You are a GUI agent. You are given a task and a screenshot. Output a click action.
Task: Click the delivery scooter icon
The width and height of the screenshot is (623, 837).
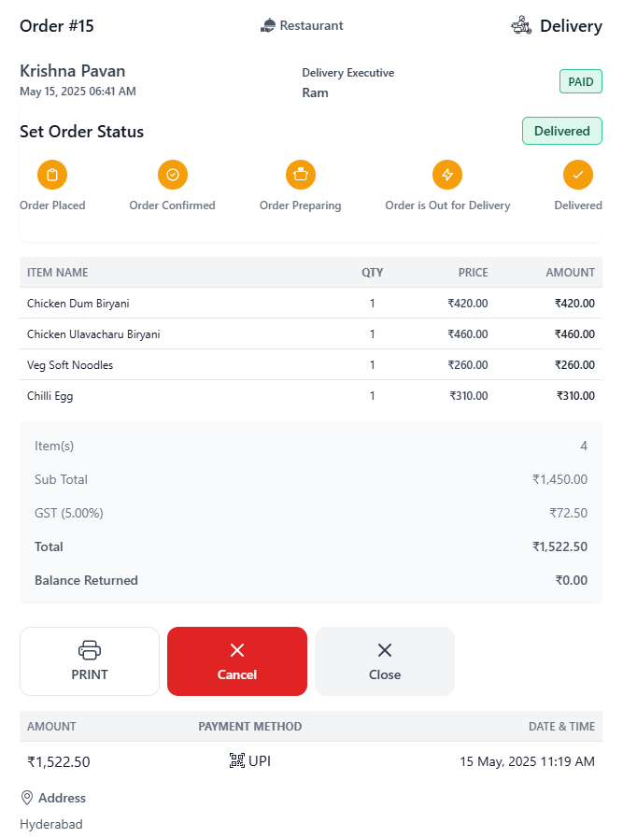pyautogui.click(x=521, y=25)
